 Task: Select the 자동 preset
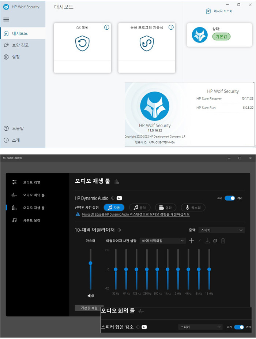114,208
